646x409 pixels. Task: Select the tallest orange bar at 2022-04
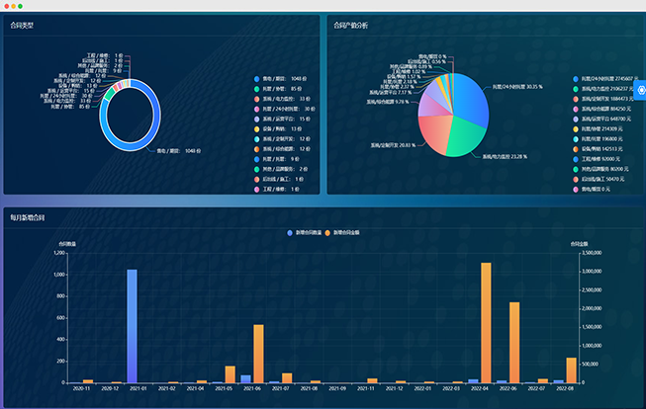(486, 323)
